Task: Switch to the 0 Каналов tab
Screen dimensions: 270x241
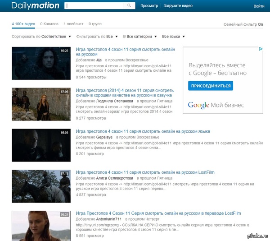Action: tap(49, 23)
